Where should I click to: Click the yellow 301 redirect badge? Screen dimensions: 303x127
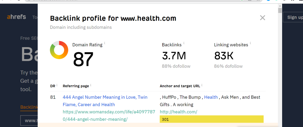pos(212,119)
